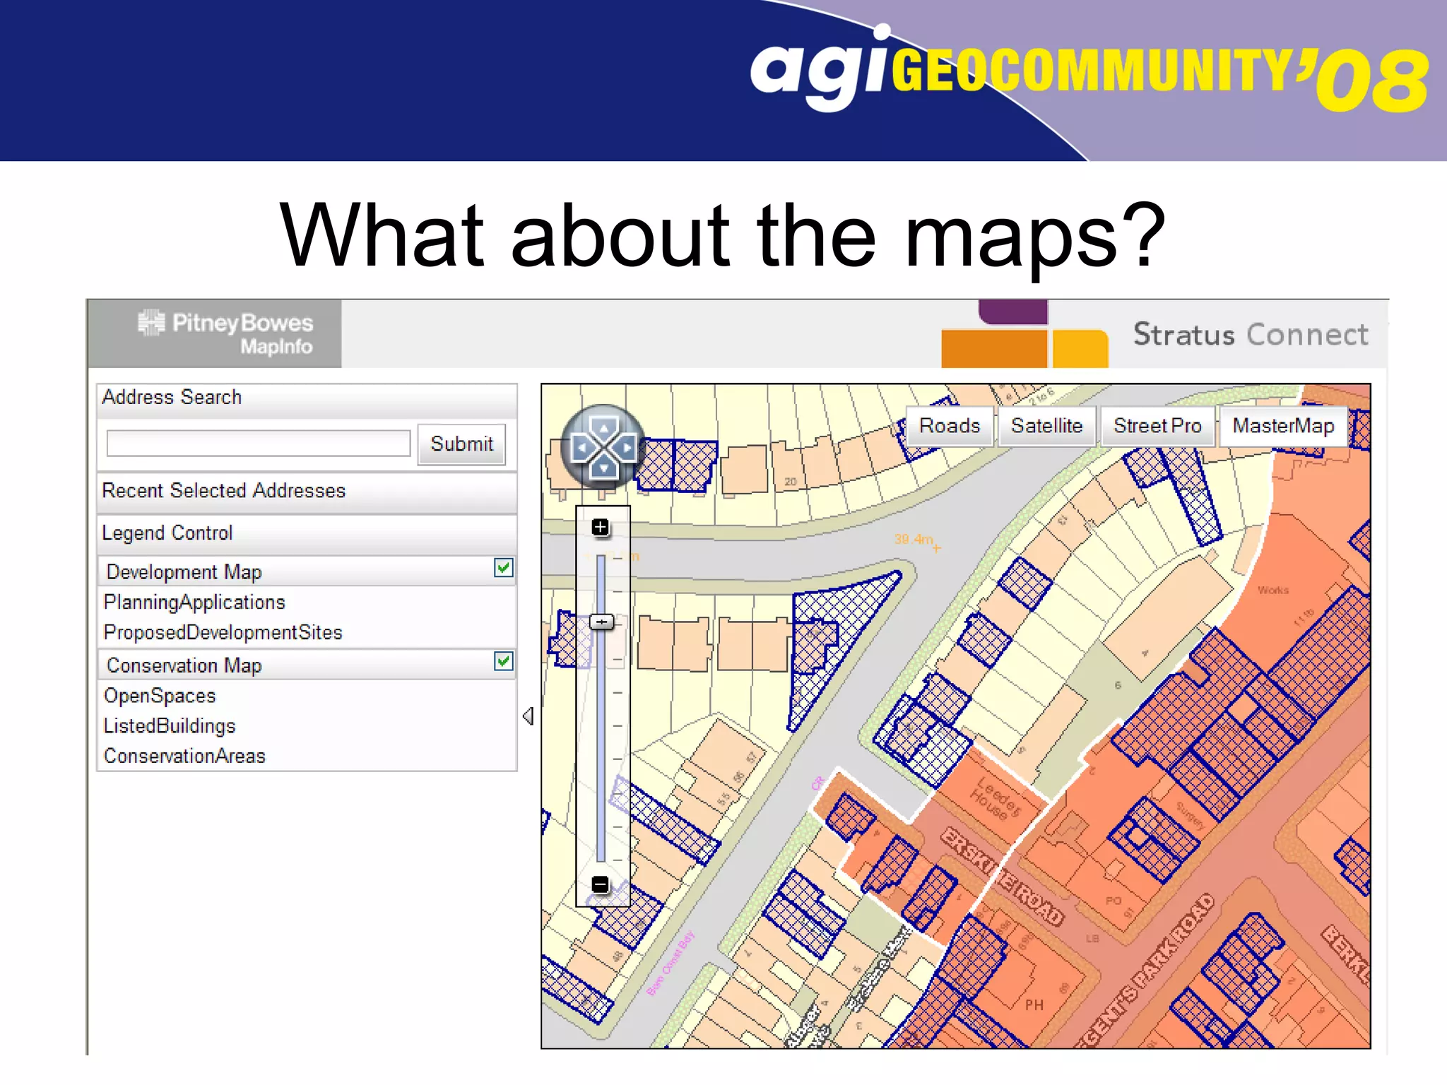
Task: Expand the Recent Selected Addresses section
Action: tap(307, 491)
